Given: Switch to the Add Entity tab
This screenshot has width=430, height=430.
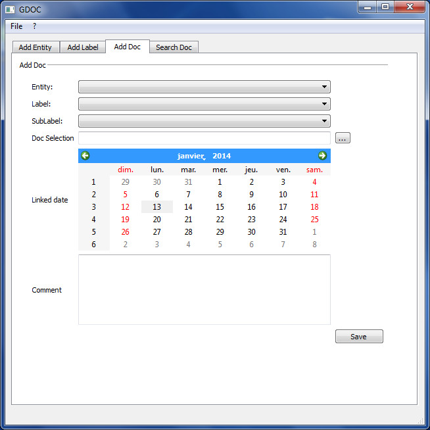Looking at the screenshot, I should (36, 47).
